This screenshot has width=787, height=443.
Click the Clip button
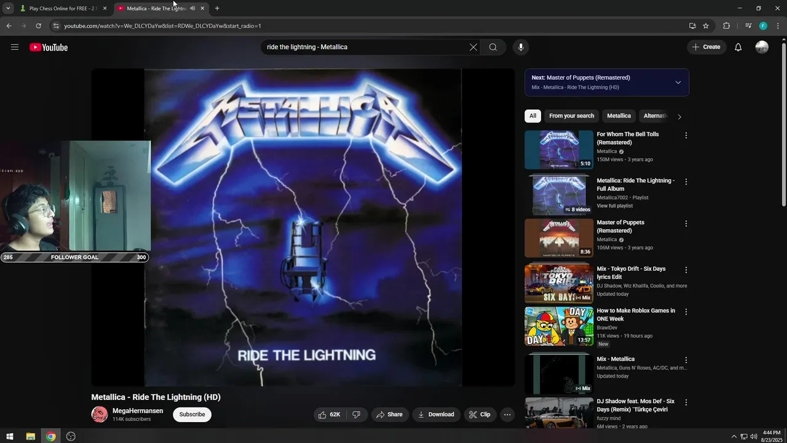pyautogui.click(x=480, y=415)
